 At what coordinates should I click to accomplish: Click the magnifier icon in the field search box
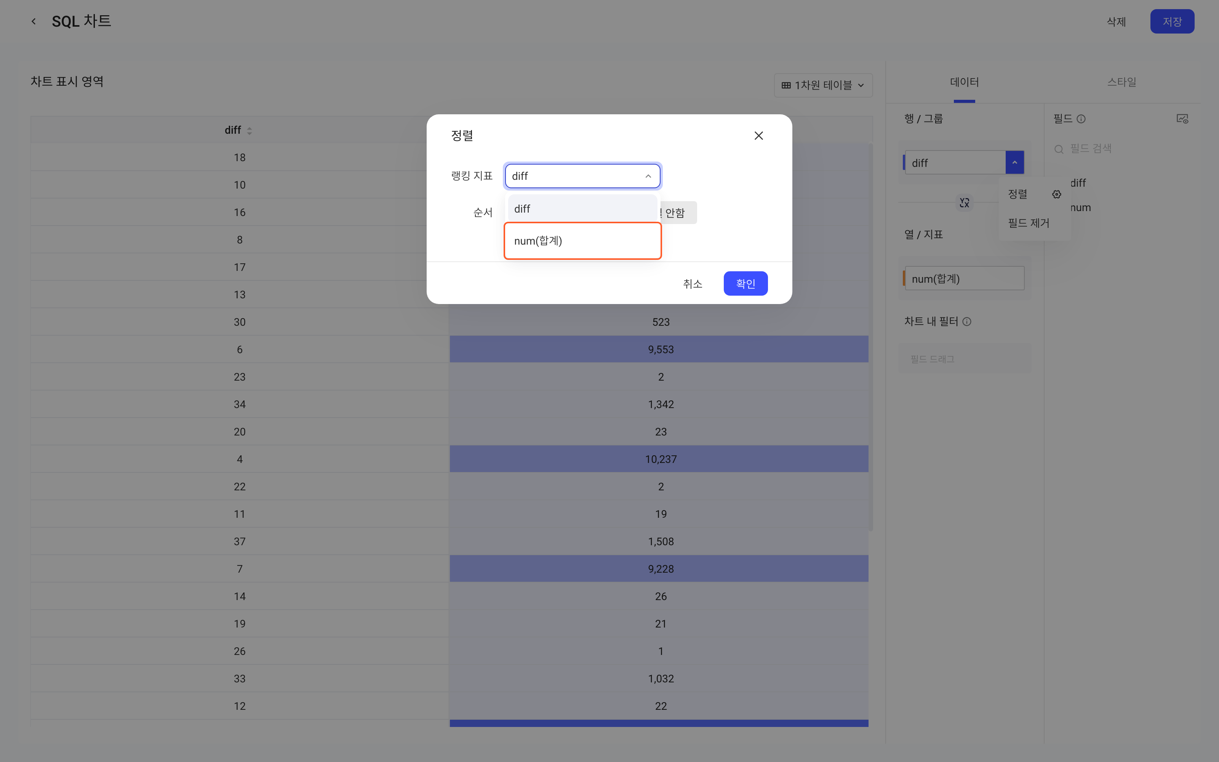(x=1059, y=149)
